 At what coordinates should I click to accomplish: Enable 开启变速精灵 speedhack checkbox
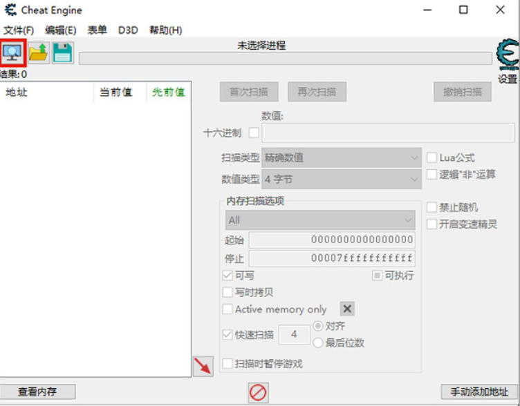point(431,224)
